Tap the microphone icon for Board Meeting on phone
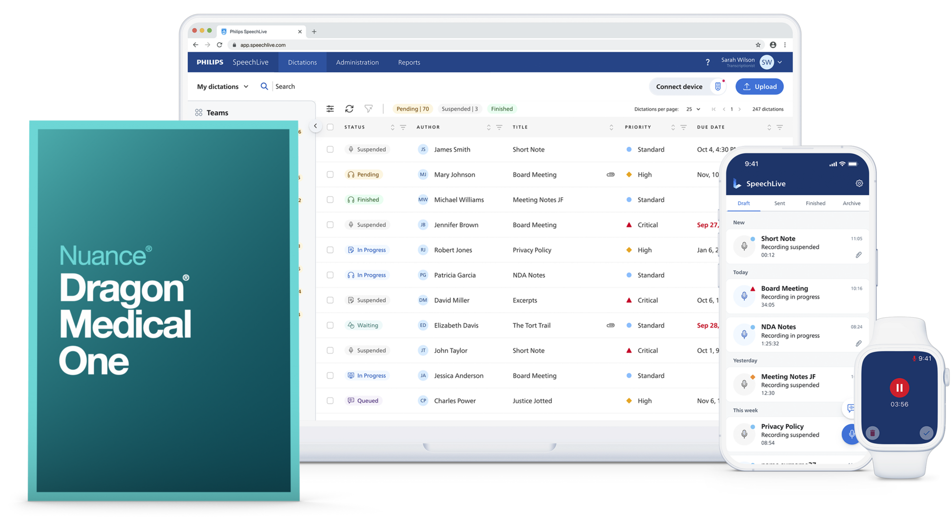 [x=744, y=296]
